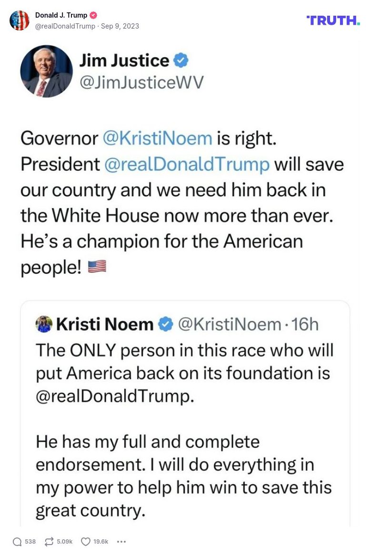Click the @realDonaldTrump mention after 'President'

tap(187, 164)
